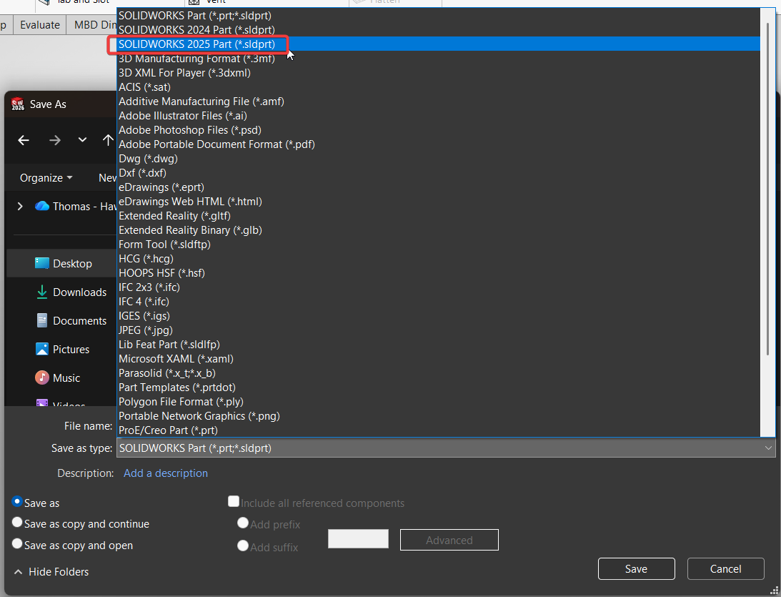This screenshot has height=597, width=781.
Task: Pick IFC 4 (*.ifc) format
Action: (438, 302)
